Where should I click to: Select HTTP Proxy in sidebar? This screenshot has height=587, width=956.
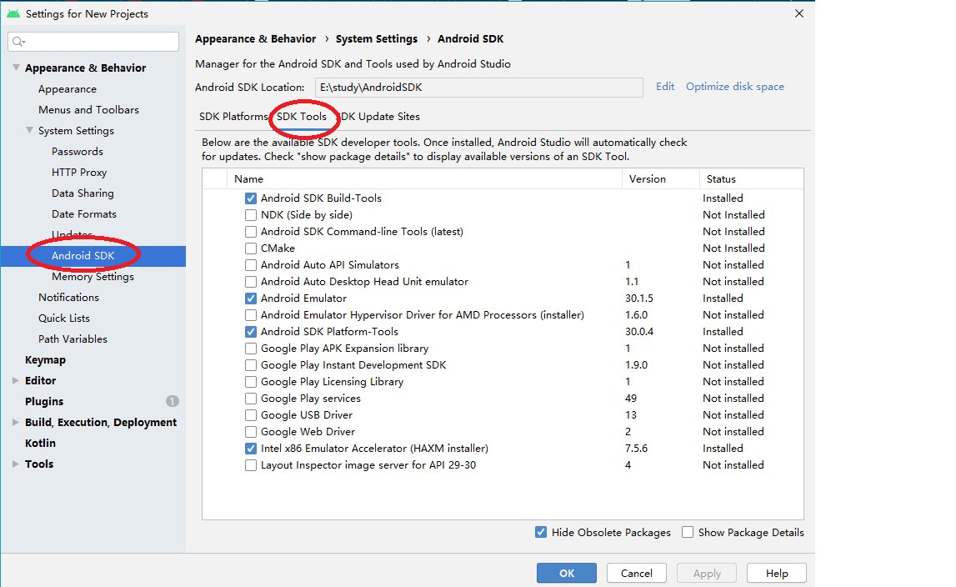pyautogui.click(x=79, y=172)
